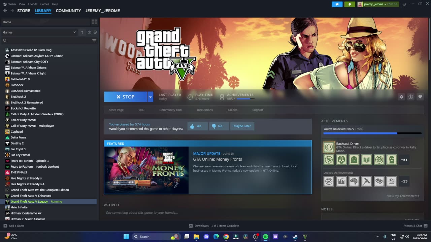Click the achievements progress bar in sidebar panel
Viewport: 431px width, 242px height.
[x=372, y=133]
